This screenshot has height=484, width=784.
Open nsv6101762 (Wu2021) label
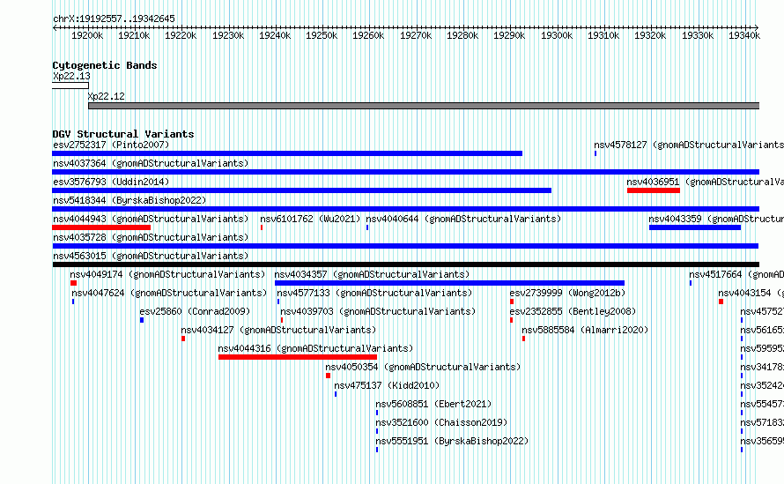310,219
